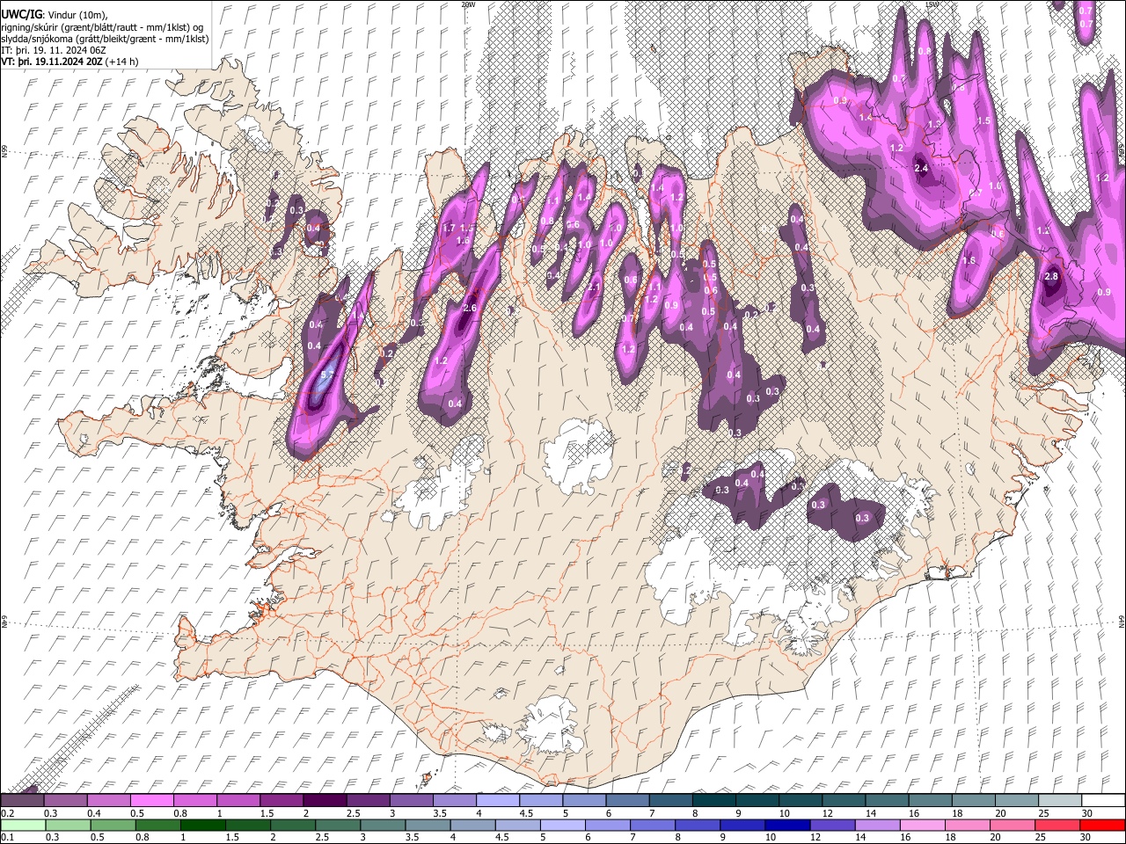Click the '30' label on the snow scale
Screen dimensions: 1126x844
tap(1087, 813)
